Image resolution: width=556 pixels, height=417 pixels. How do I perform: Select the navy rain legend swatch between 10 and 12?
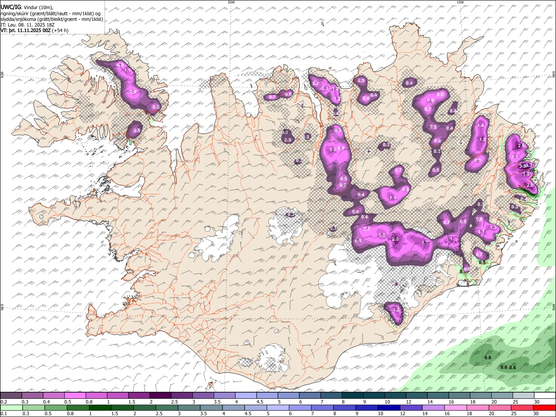pos(389,407)
